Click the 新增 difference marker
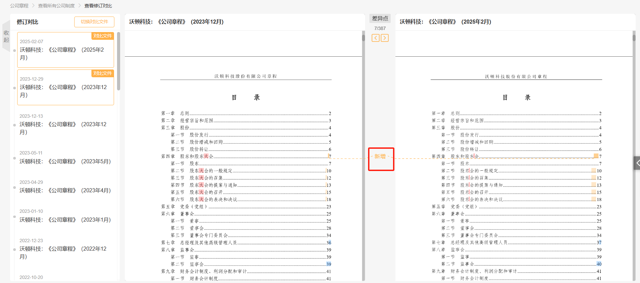640x283 pixels. coord(380,157)
